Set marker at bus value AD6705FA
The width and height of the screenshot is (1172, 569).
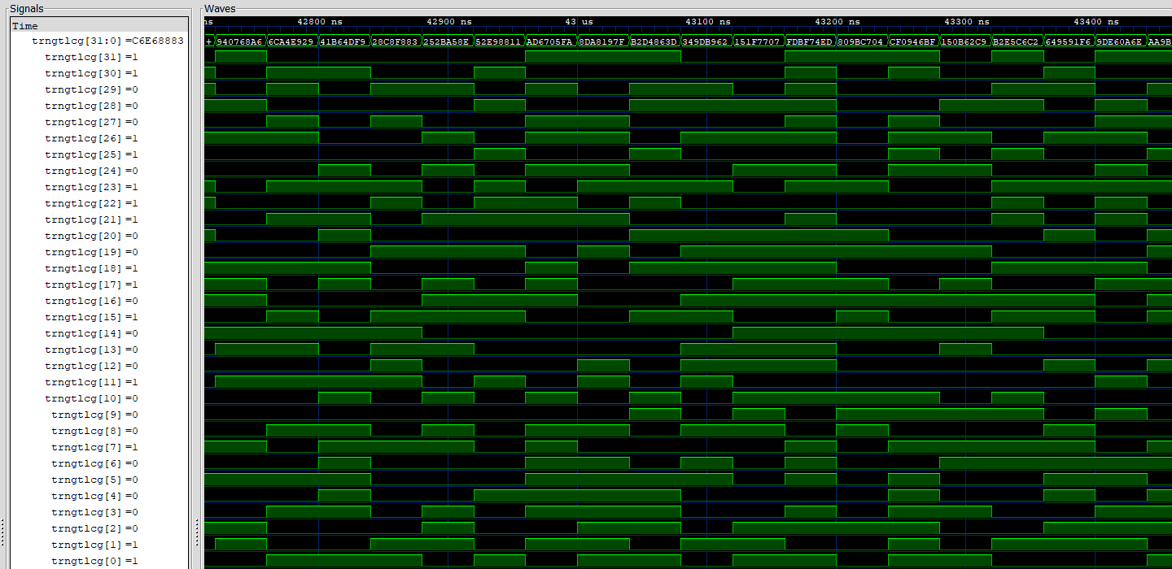551,41
